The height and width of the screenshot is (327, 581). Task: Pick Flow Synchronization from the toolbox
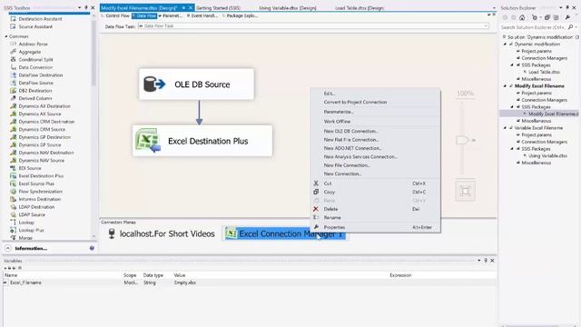click(x=40, y=192)
